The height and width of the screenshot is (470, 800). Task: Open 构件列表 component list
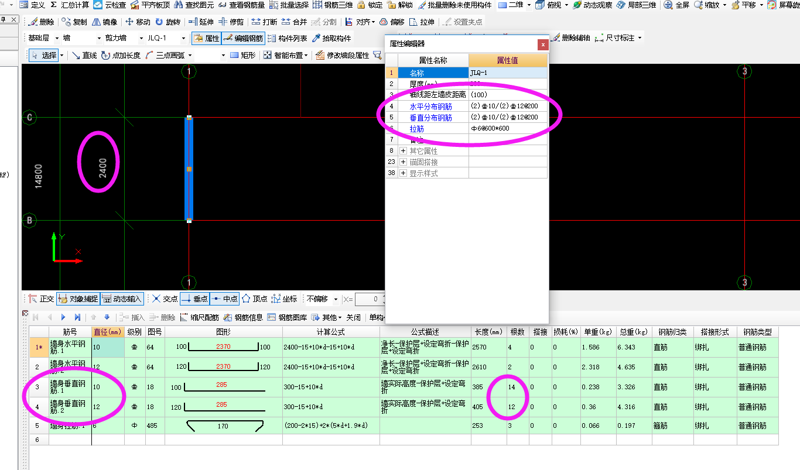[x=288, y=39]
